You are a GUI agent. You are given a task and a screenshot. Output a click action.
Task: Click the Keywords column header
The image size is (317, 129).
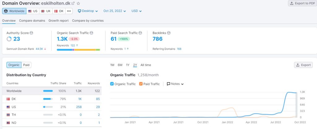94,83
